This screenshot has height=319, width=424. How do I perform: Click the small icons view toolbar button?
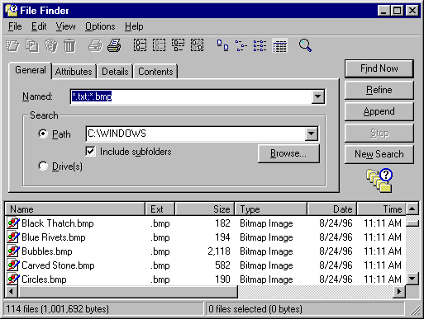tap(241, 45)
